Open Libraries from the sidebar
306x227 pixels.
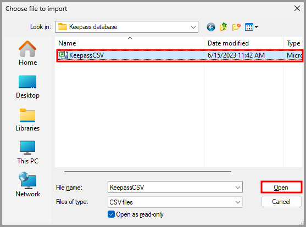pos(27,120)
